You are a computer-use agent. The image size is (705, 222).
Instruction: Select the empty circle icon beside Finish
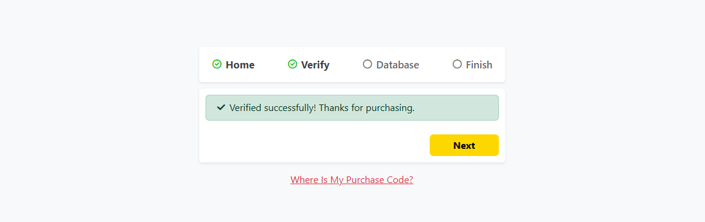coord(457,64)
